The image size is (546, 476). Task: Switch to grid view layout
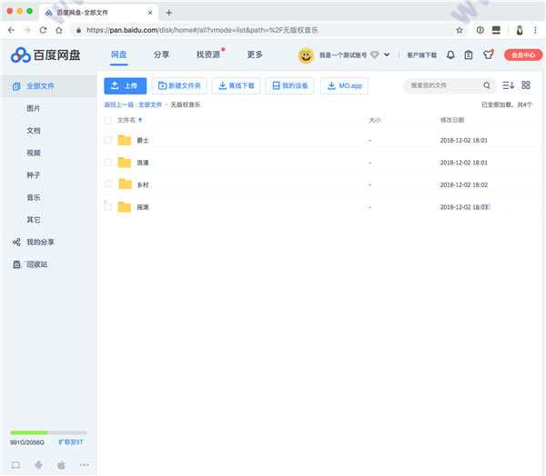(526, 85)
